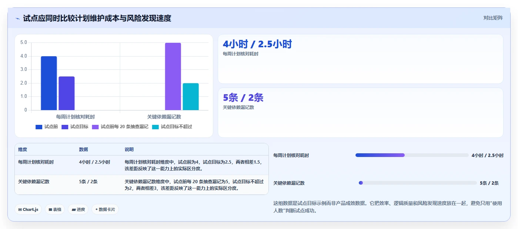This screenshot has width=518, height=229.
Task: Click table cell 每周计划核对耗时
Action: (36, 162)
